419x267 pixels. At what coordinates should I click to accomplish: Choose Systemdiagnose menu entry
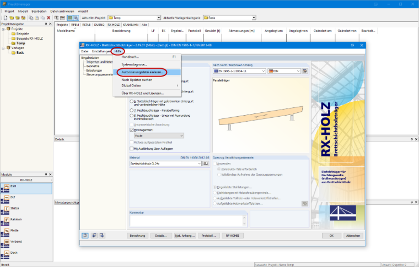pyautogui.click(x=147, y=64)
